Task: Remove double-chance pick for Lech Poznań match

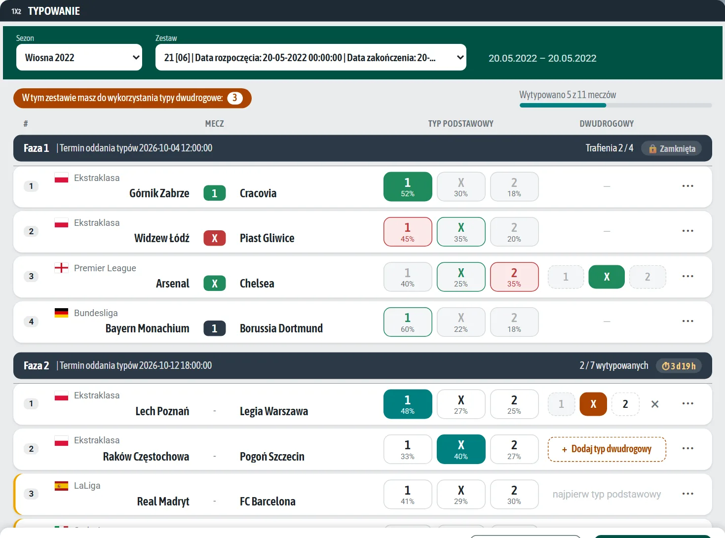Action: [655, 404]
